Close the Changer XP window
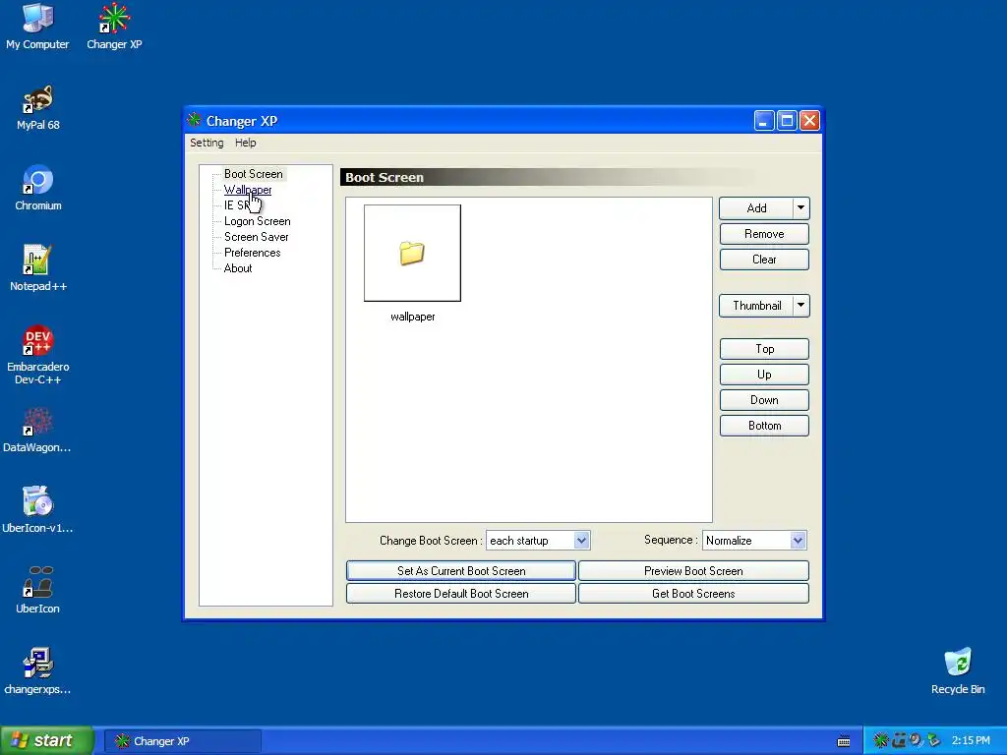The height and width of the screenshot is (755, 1007). point(810,121)
